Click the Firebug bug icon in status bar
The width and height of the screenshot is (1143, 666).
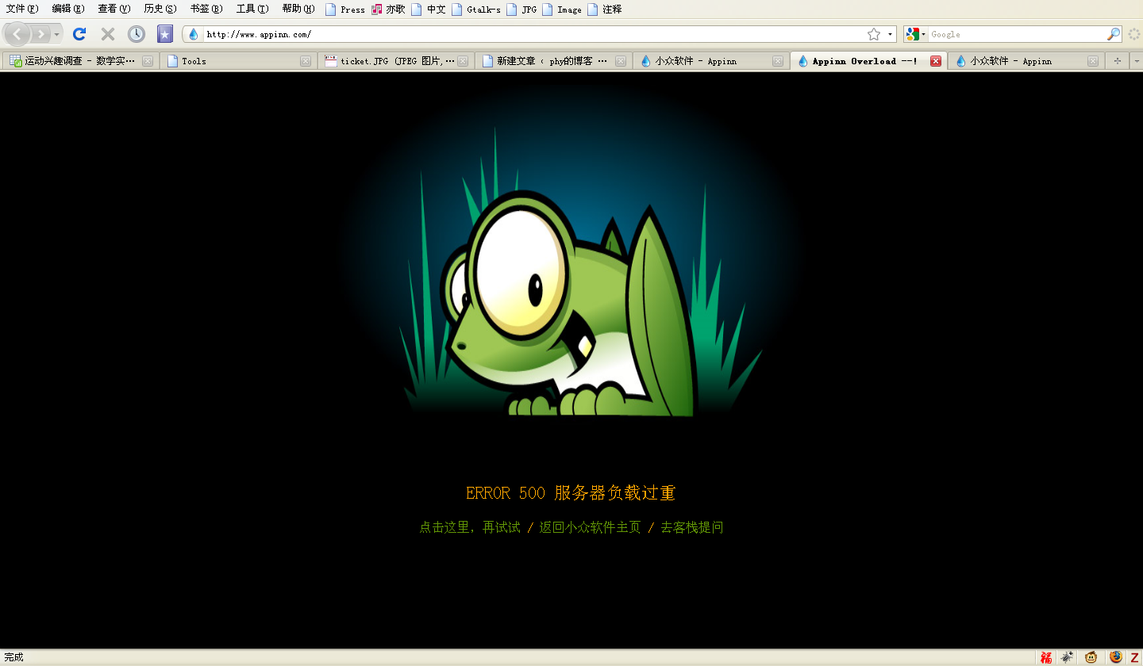coord(1068,657)
